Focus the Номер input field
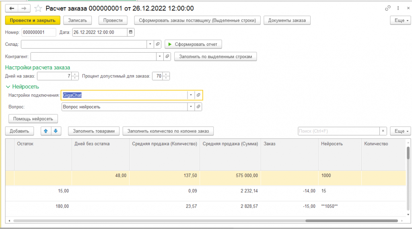This screenshot has height=229, width=412. [39, 32]
